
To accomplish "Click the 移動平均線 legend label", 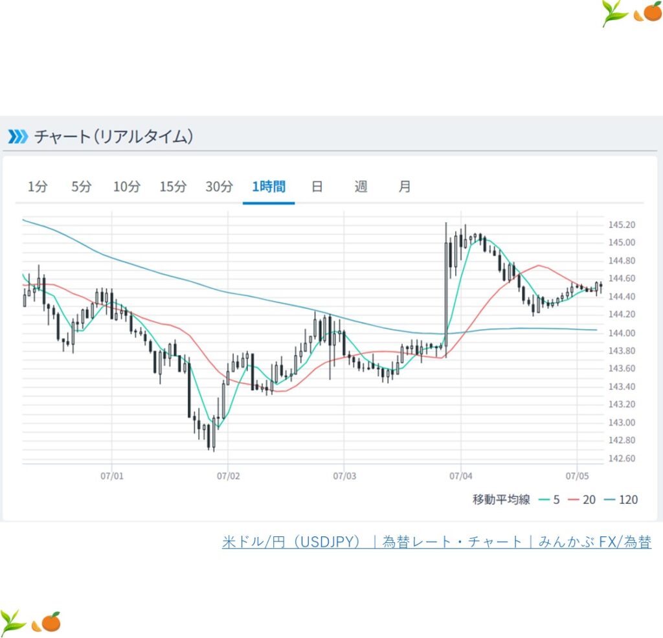I will click(501, 500).
